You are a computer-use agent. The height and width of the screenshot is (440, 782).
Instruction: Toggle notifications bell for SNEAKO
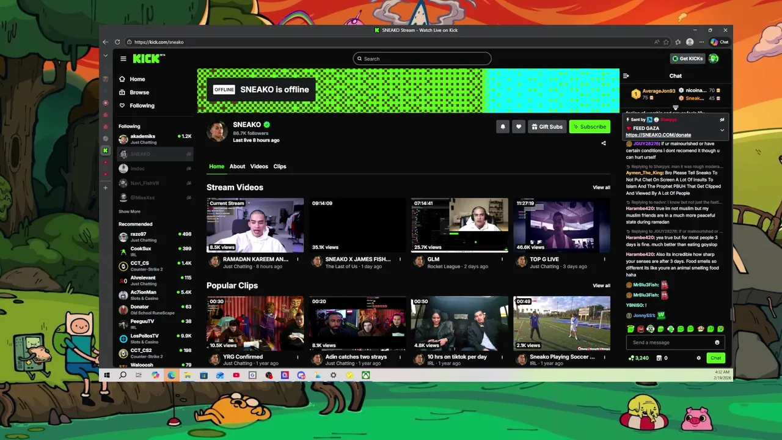(x=503, y=127)
